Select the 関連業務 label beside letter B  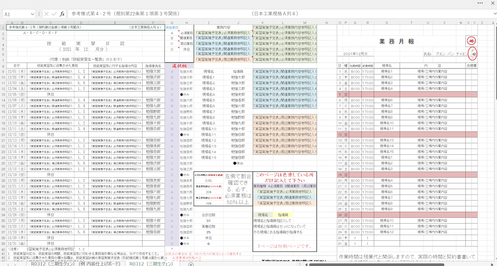(x=187, y=38)
